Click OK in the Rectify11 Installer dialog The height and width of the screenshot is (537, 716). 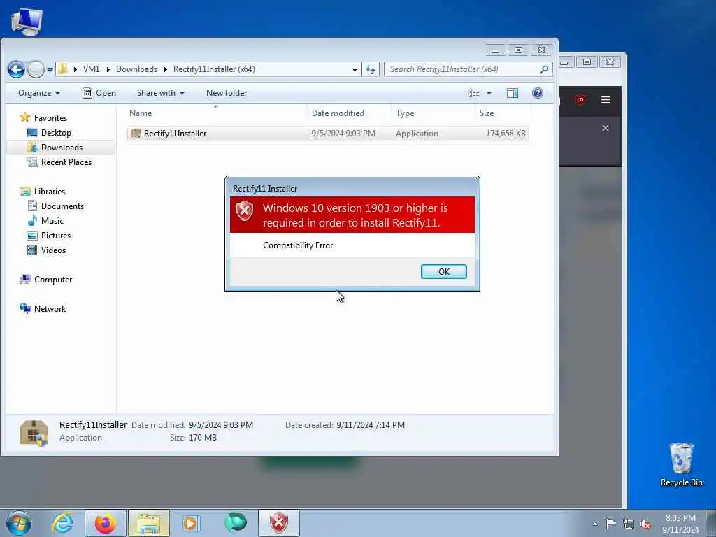pyautogui.click(x=443, y=272)
